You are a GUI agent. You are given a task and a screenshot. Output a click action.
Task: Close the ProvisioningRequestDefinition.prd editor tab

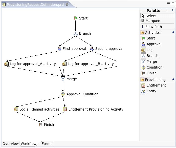point(67,5)
